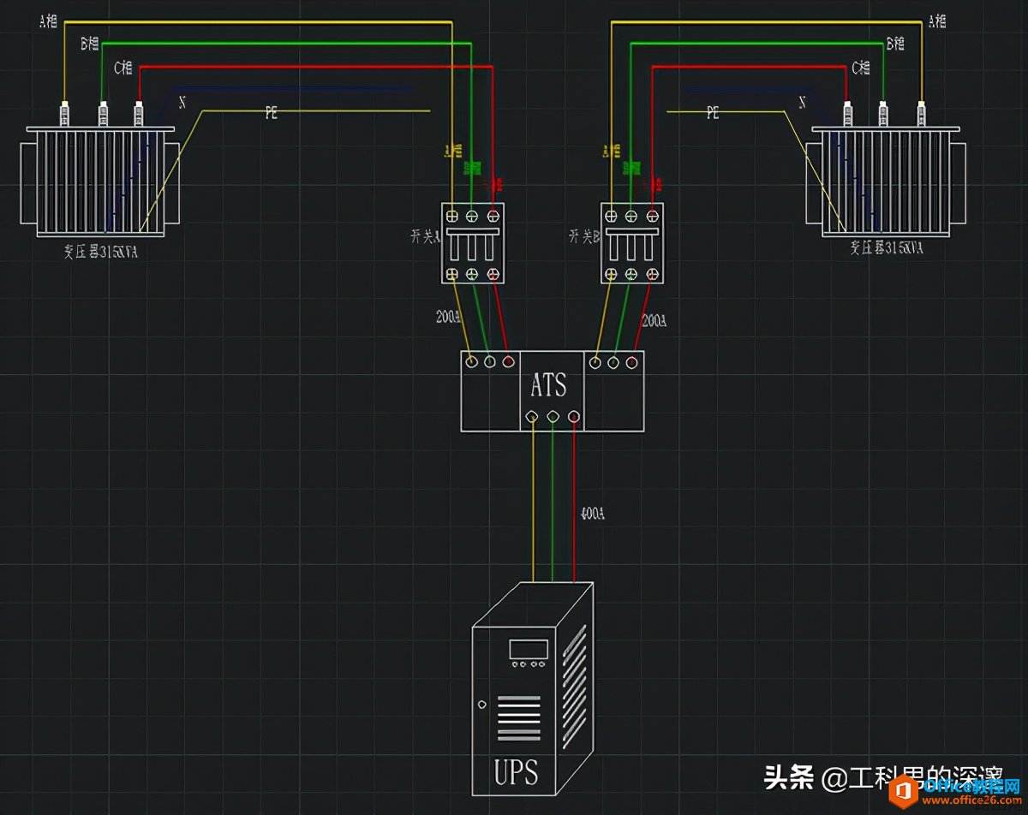1028x815 pixels.
Task: Click ATS right input red terminal
Action: click(x=632, y=362)
